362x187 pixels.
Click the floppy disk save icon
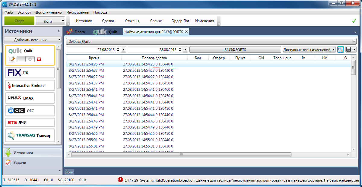click(x=349, y=49)
